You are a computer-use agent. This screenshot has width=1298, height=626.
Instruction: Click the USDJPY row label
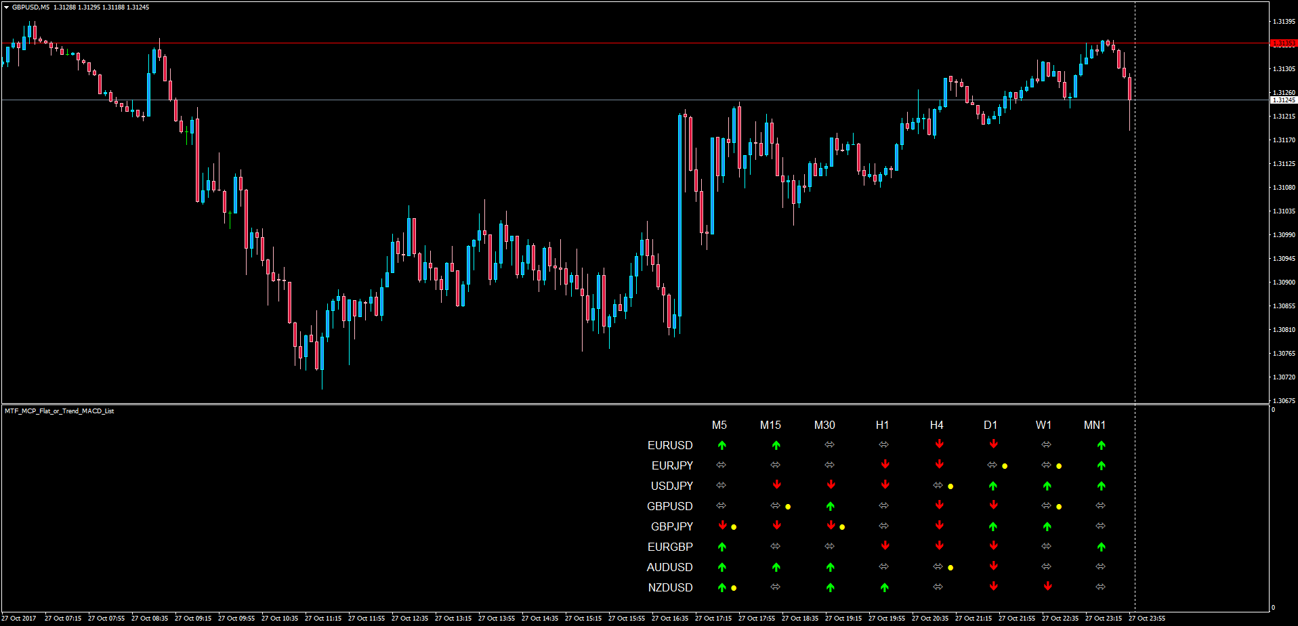[x=672, y=486]
